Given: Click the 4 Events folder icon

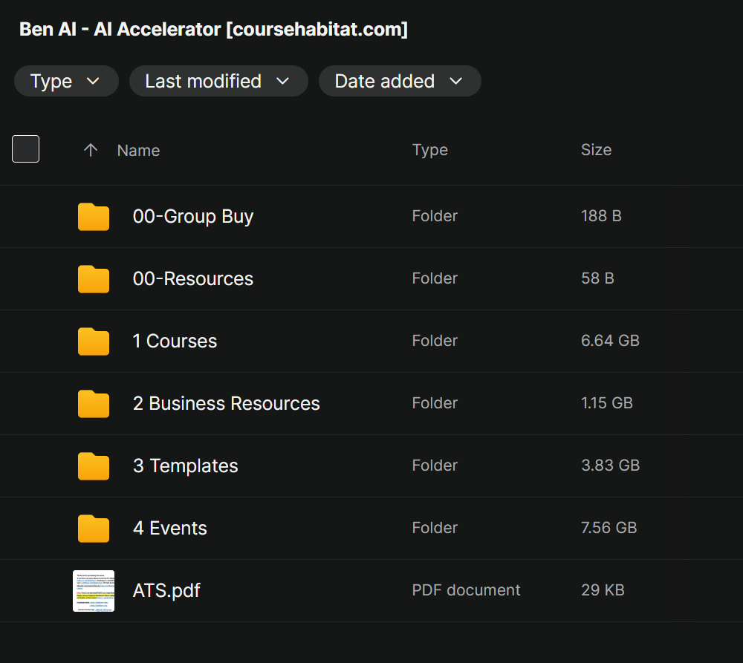Looking at the screenshot, I should tap(94, 529).
